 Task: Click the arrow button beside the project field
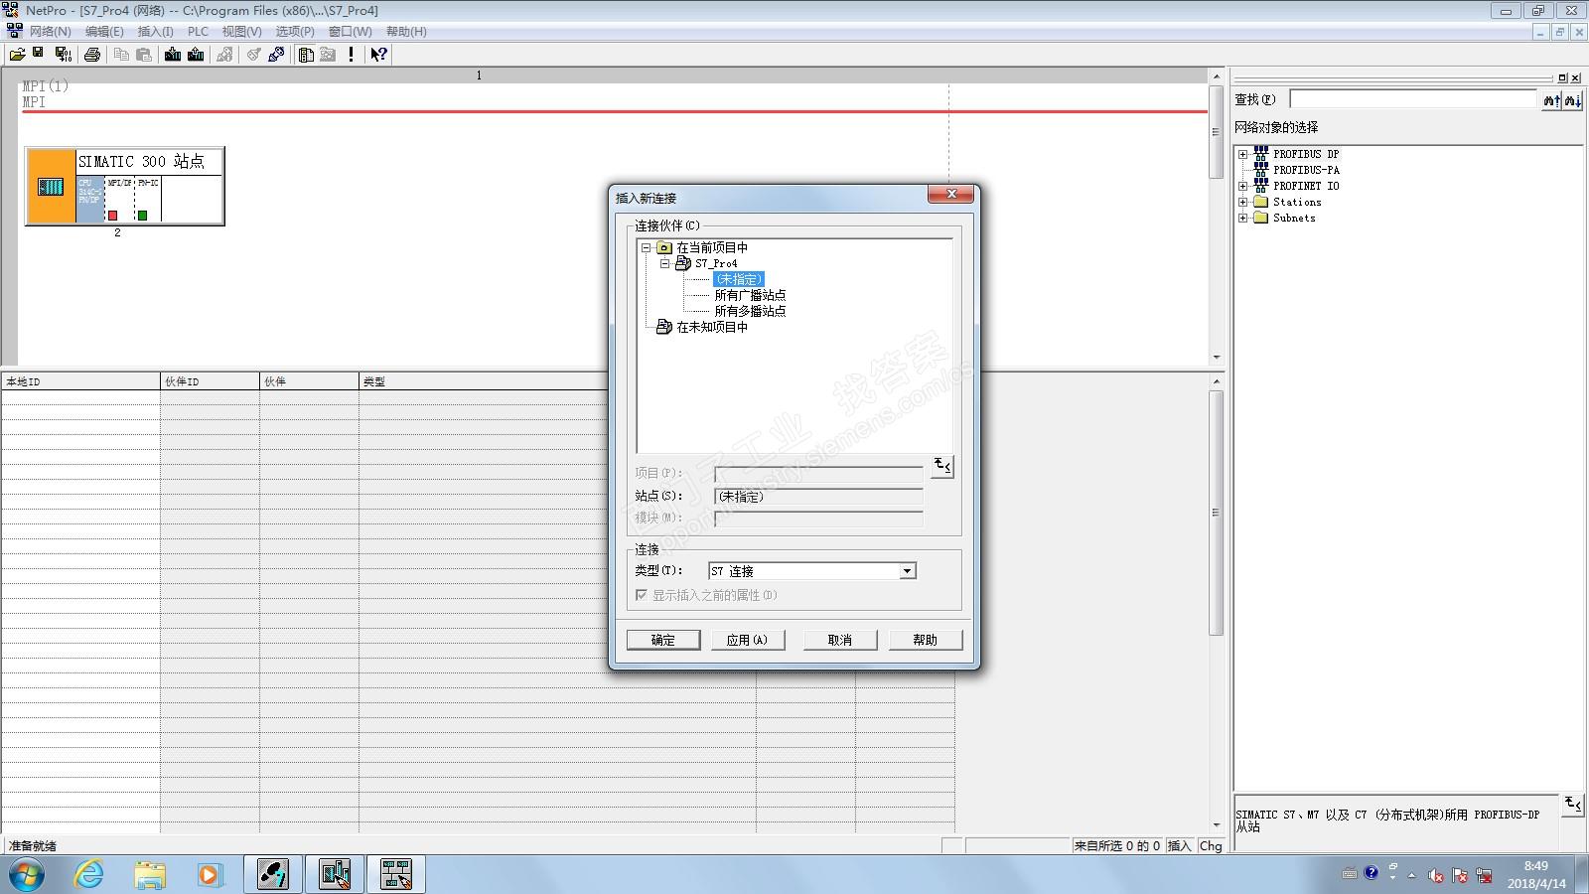(942, 466)
